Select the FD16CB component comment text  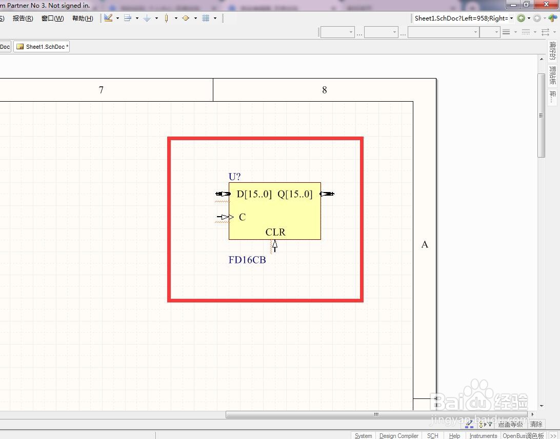(247, 260)
